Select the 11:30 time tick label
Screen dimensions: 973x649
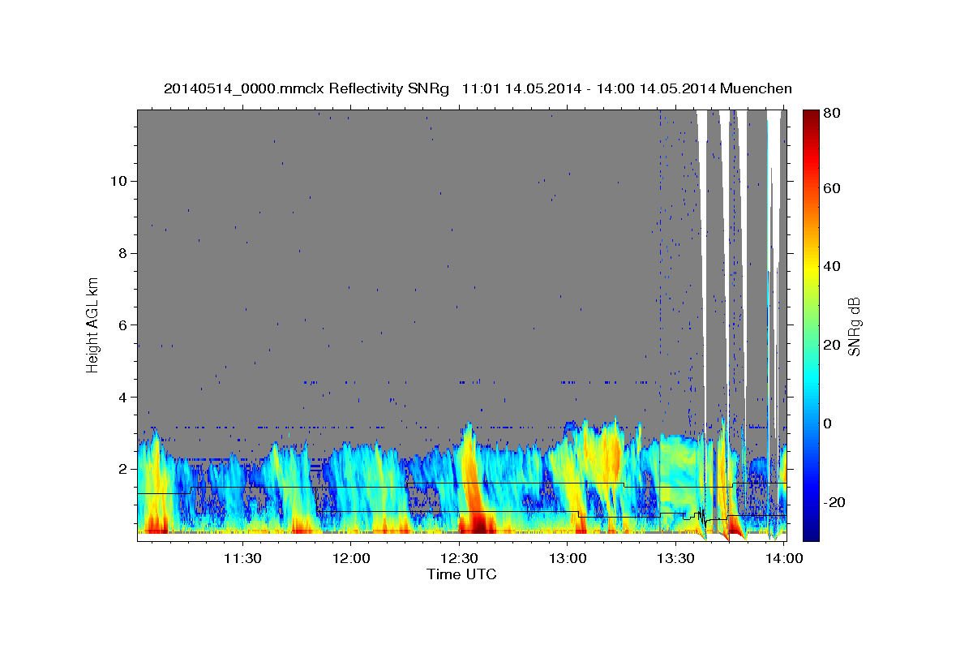[242, 558]
